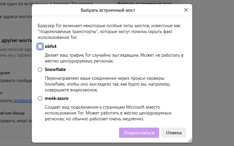The height and width of the screenshot is (146, 234).
Task: Click the partially hidden Telegram heading in the background
Action: pyautogui.click(x=6, y=73)
